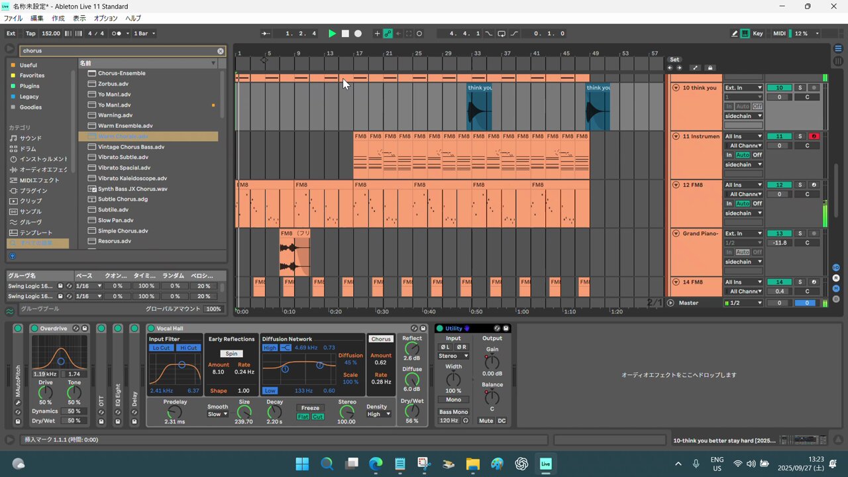Click the Spin button in Early Reflections
The width and height of the screenshot is (848, 477).
pyautogui.click(x=231, y=354)
